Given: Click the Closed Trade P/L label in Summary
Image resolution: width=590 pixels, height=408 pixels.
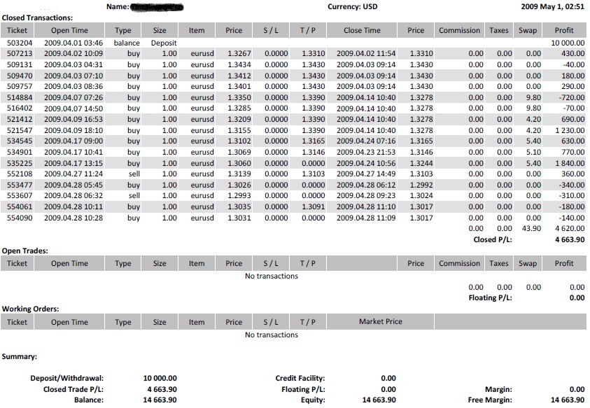Looking at the screenshot, I should (x=73, y=389).
